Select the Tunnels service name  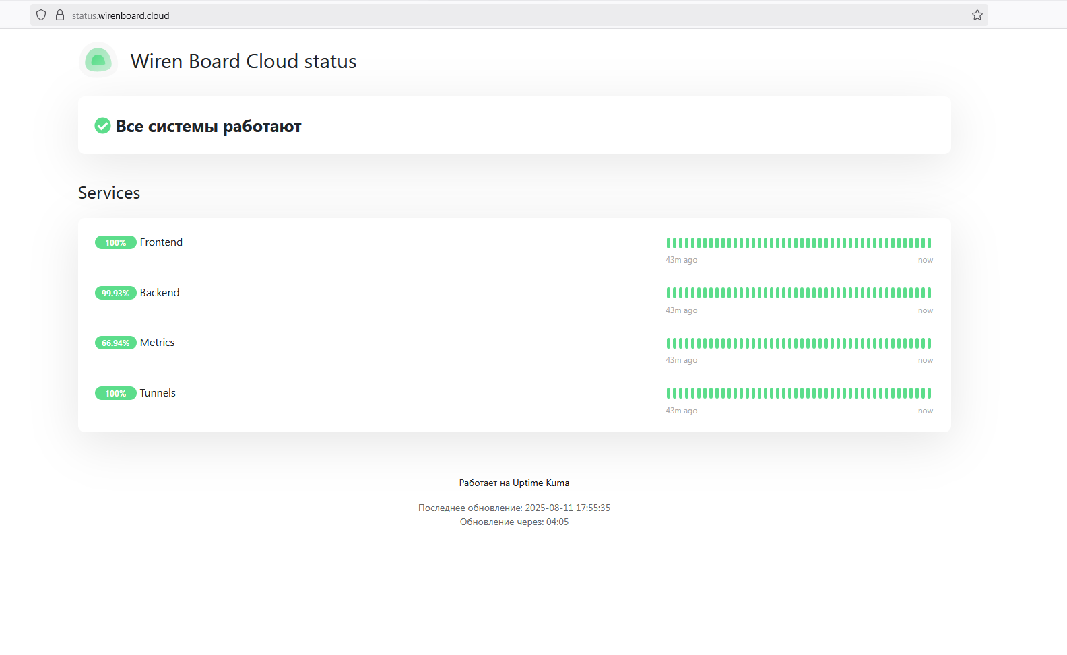[158, 393]
